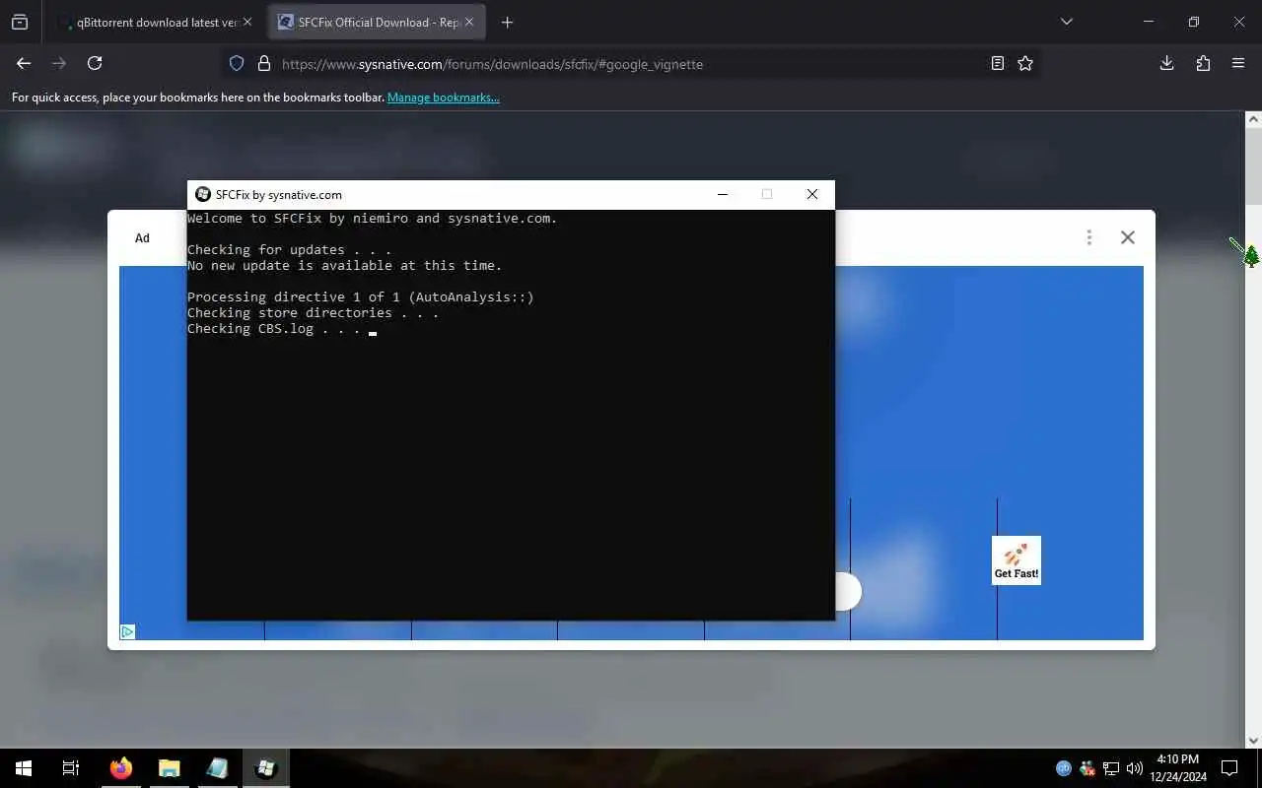
Task: Reload the current page
Action: (95, 63)
